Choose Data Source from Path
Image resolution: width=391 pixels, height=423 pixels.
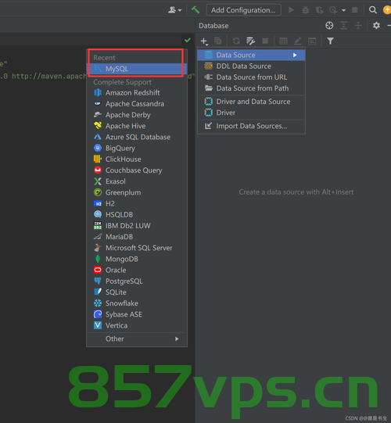coord(251,88)
